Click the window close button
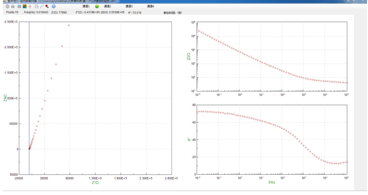Screen dimensions: 368x195 click(363, 1)
